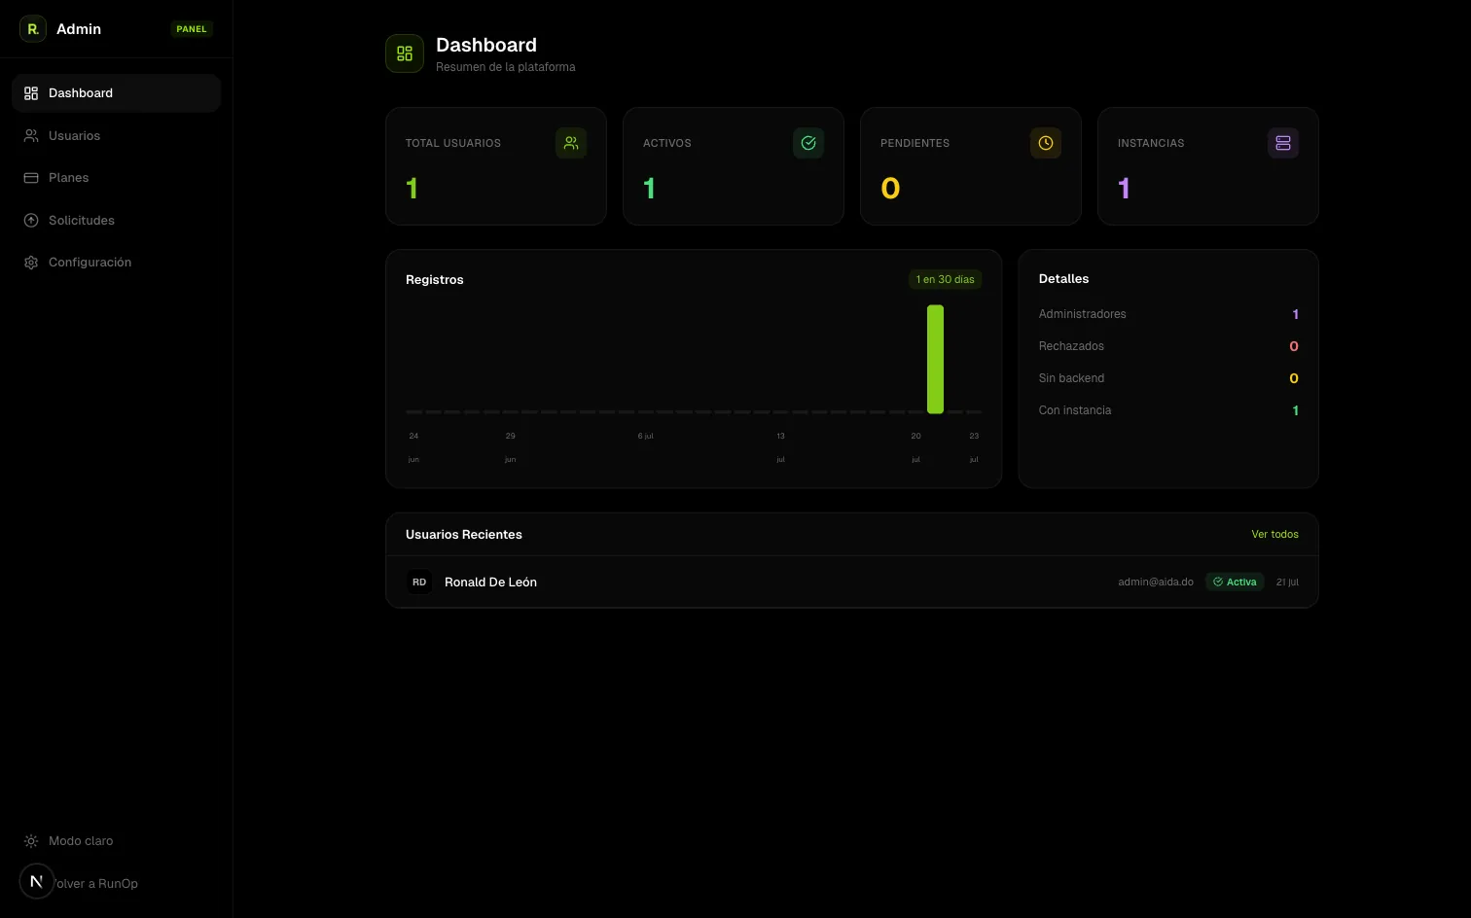The image size is (1471, 918).
Task: Click the Con instancia count 1
Action: click(x=1295, y=410)
